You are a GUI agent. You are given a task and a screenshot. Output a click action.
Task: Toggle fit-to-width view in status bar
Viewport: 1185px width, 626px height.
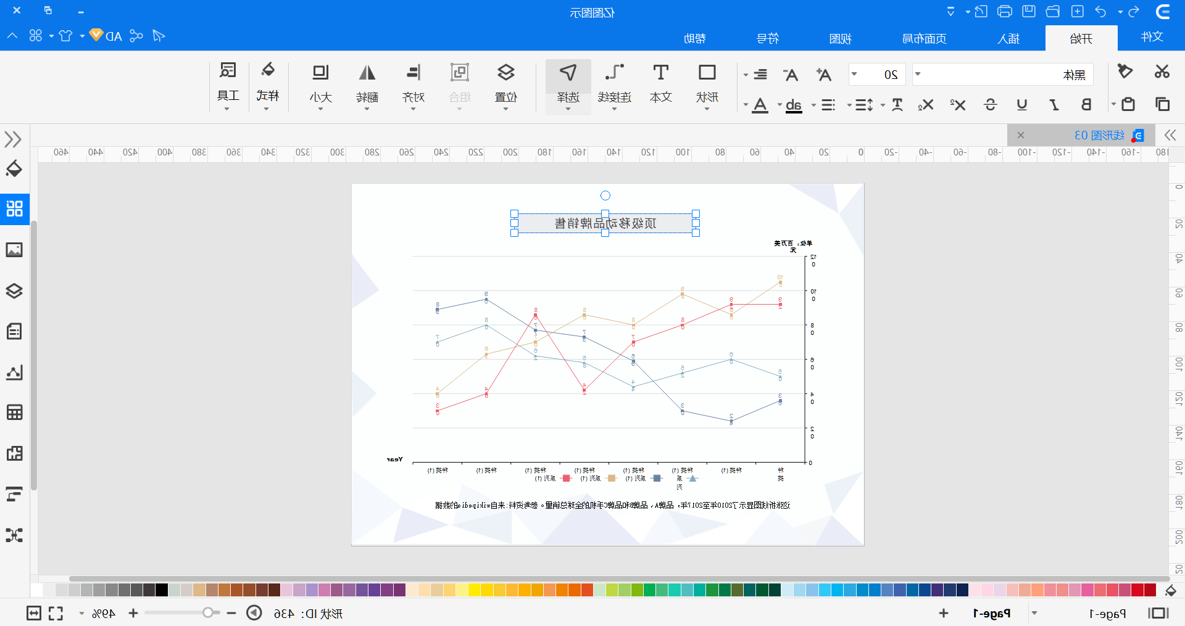[x=34, y=614]
